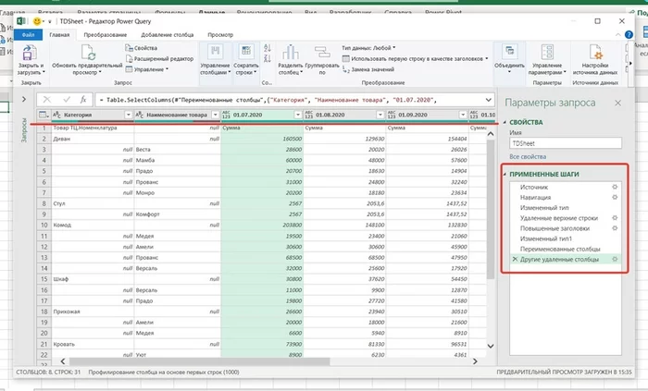This screenshot has height=391, width=648.
Task: Click the vertical scrollbar of data grid
Action: click(491, 210)
